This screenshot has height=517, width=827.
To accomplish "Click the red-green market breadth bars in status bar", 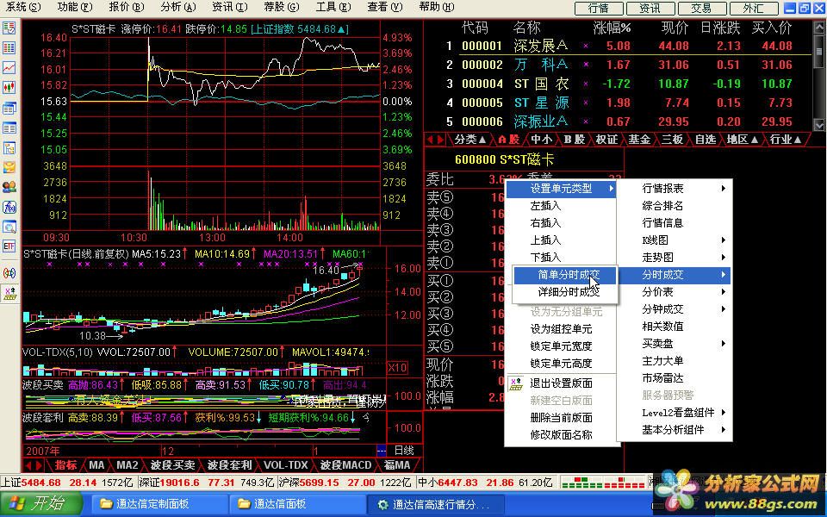I will click(x=603, y=483).
